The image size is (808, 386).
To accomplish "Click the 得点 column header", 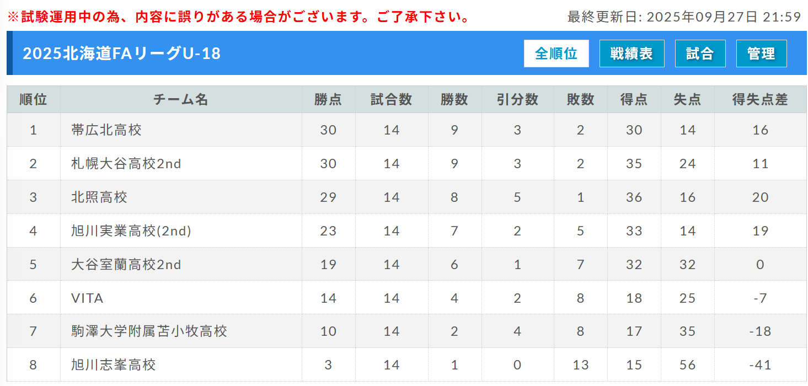I will 634,100.
